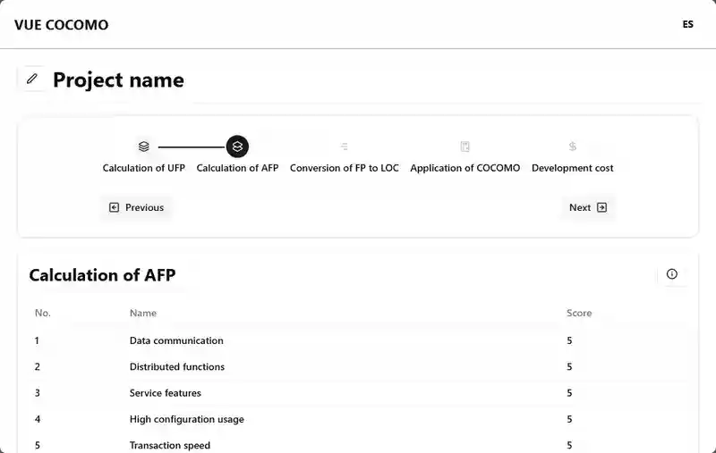Click the Project name heading
This screenshot has height=453, width=716.
(118, 80)
